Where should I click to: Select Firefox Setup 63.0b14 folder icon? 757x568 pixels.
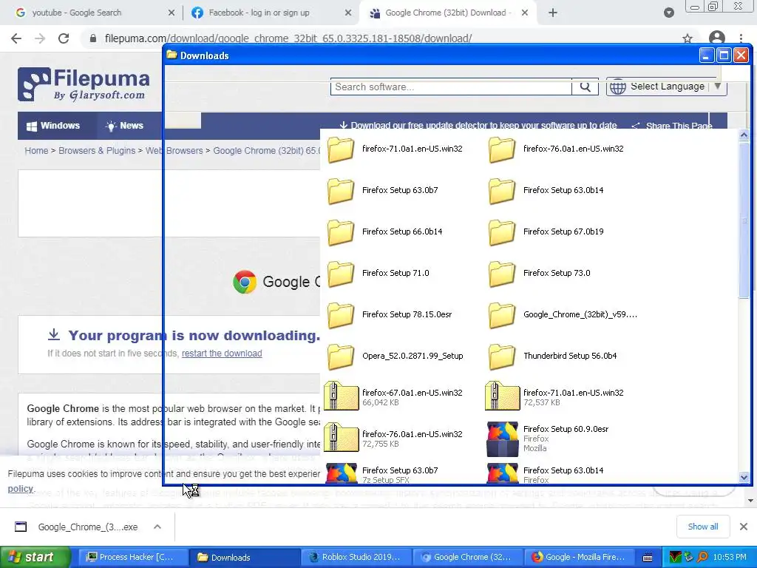(502, 191)
